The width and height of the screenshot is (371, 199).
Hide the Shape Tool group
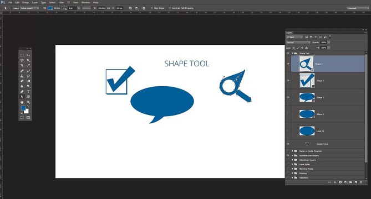click(288, 53)
